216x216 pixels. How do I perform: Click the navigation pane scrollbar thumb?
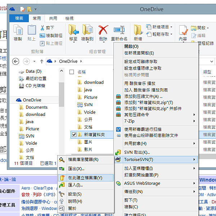[62, 94]
